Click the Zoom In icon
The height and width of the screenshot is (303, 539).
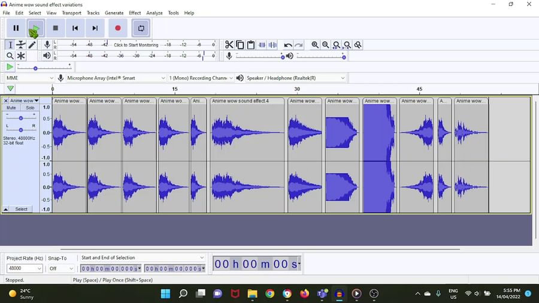315,45
